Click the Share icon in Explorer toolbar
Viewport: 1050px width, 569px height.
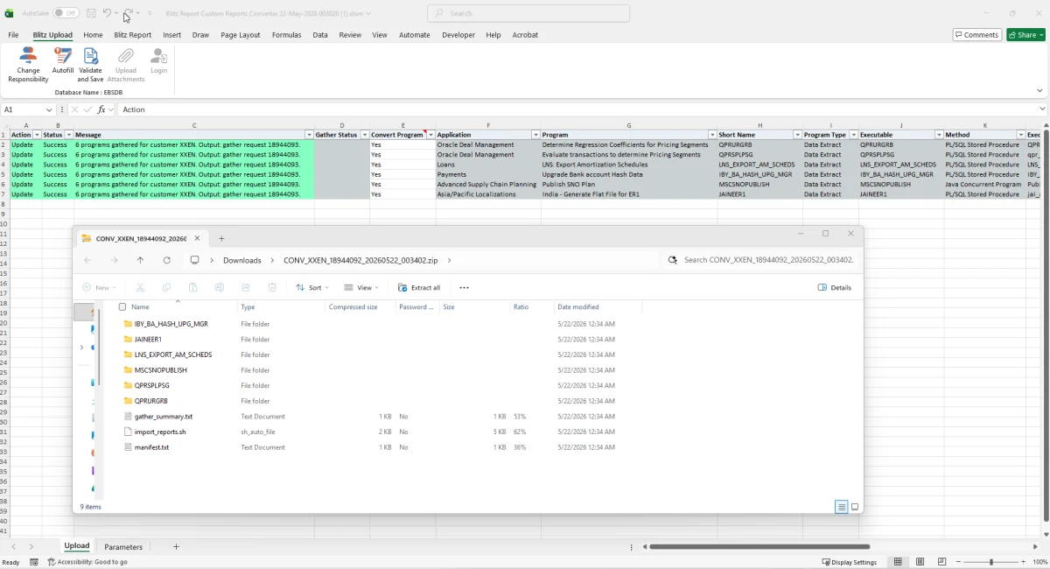(x=245, y=287)
